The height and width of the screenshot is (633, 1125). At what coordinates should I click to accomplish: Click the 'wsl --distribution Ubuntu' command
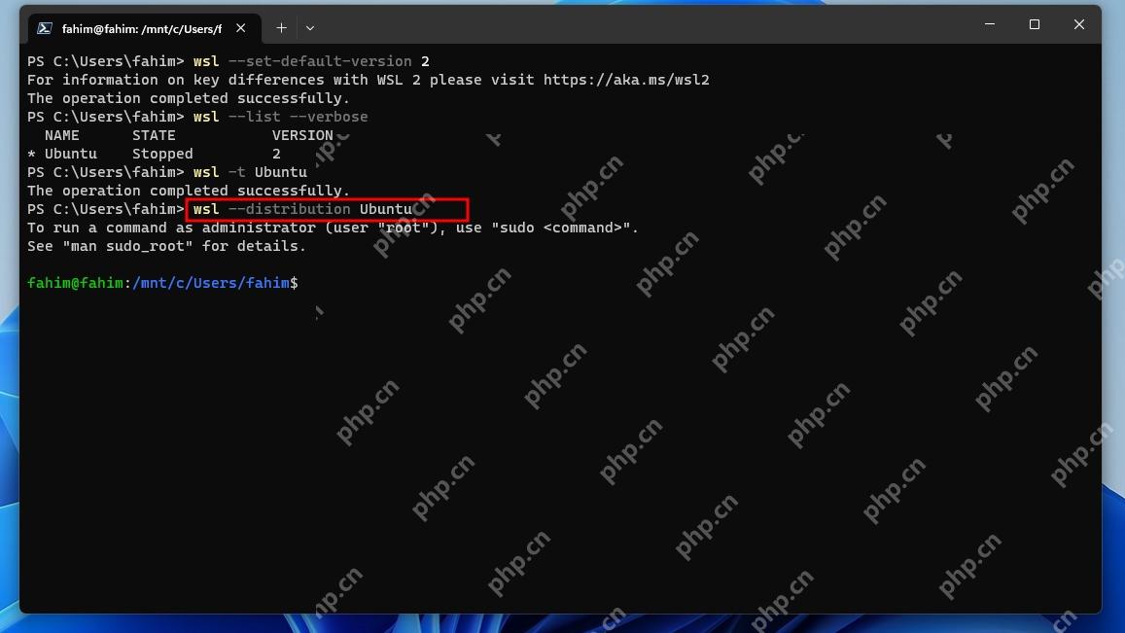pos(302,209)
